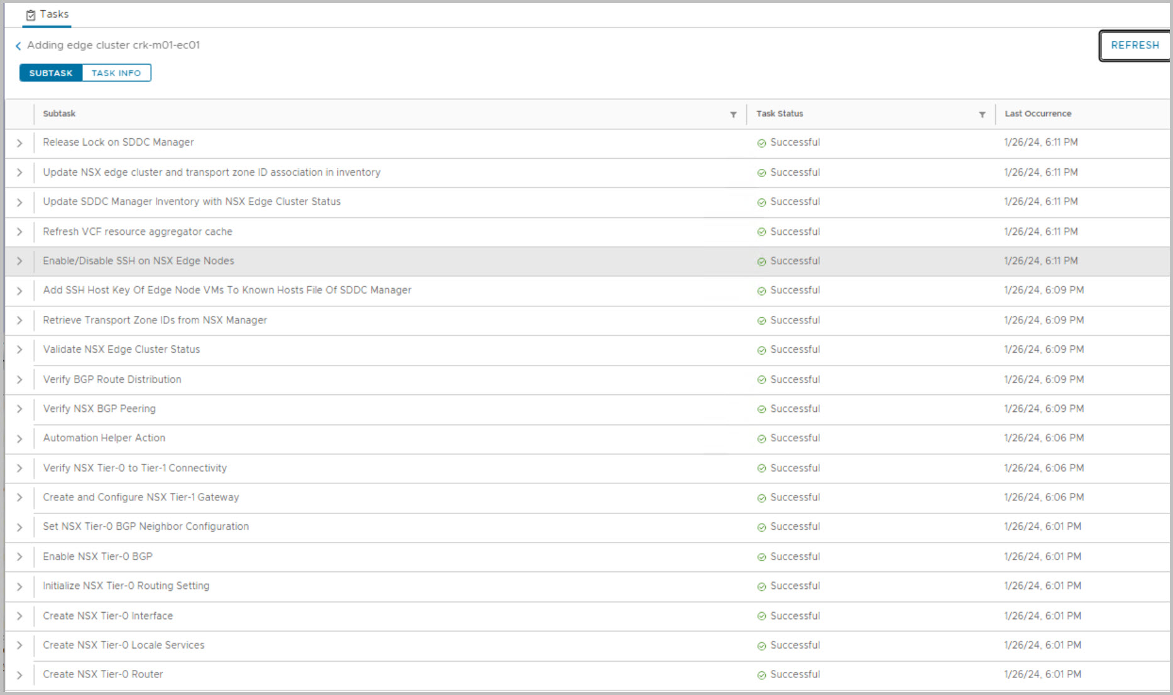Viewport: 1173px width, 695px height.
Task: Click Validate NSX Edge Cluster Status subtask text
Action: pyautogui.click(x=121, y=350)
